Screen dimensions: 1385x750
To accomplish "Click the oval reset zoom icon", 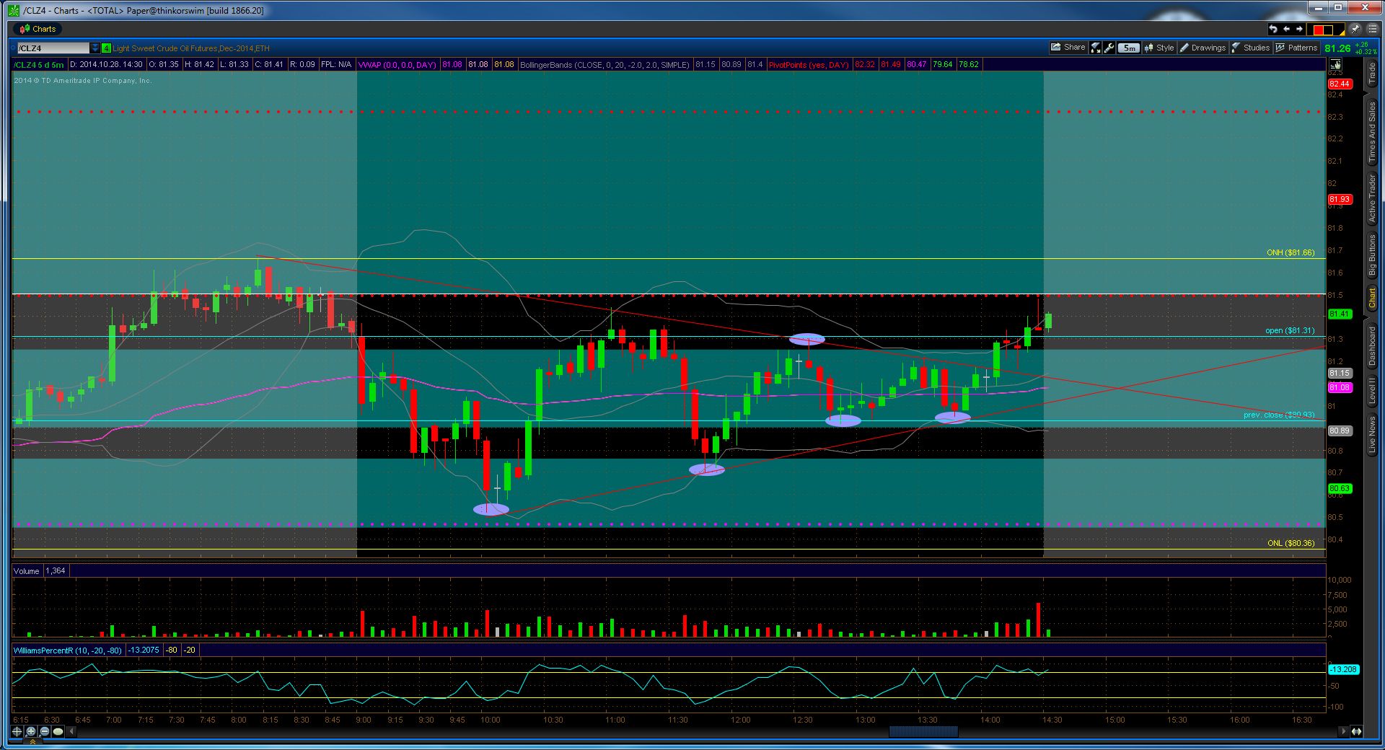I will tap(58, 731).
